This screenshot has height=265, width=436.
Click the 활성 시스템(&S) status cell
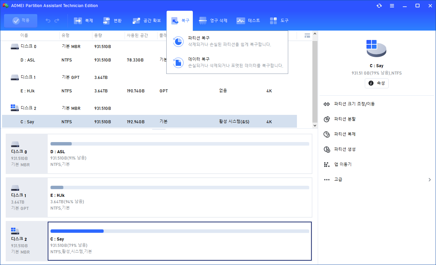pos(234,122)
